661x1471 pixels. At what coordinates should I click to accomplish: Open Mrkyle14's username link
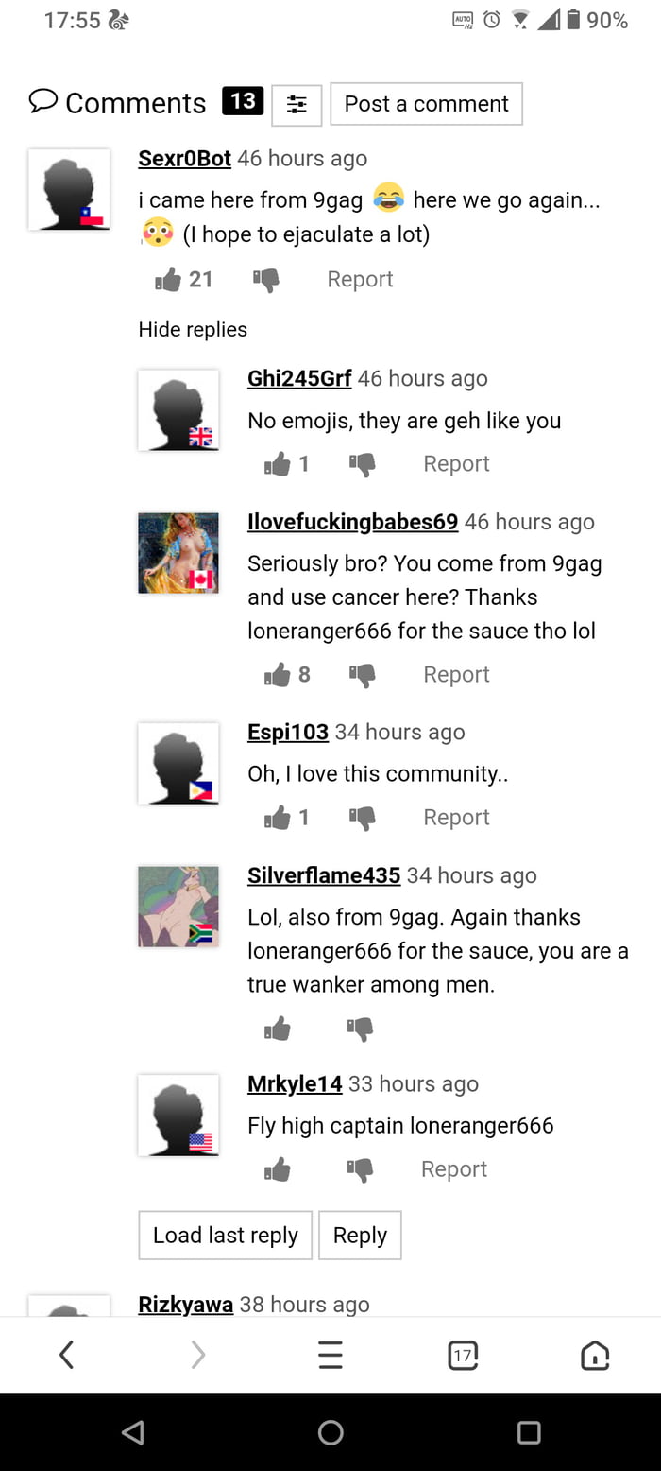point(295,1083)
